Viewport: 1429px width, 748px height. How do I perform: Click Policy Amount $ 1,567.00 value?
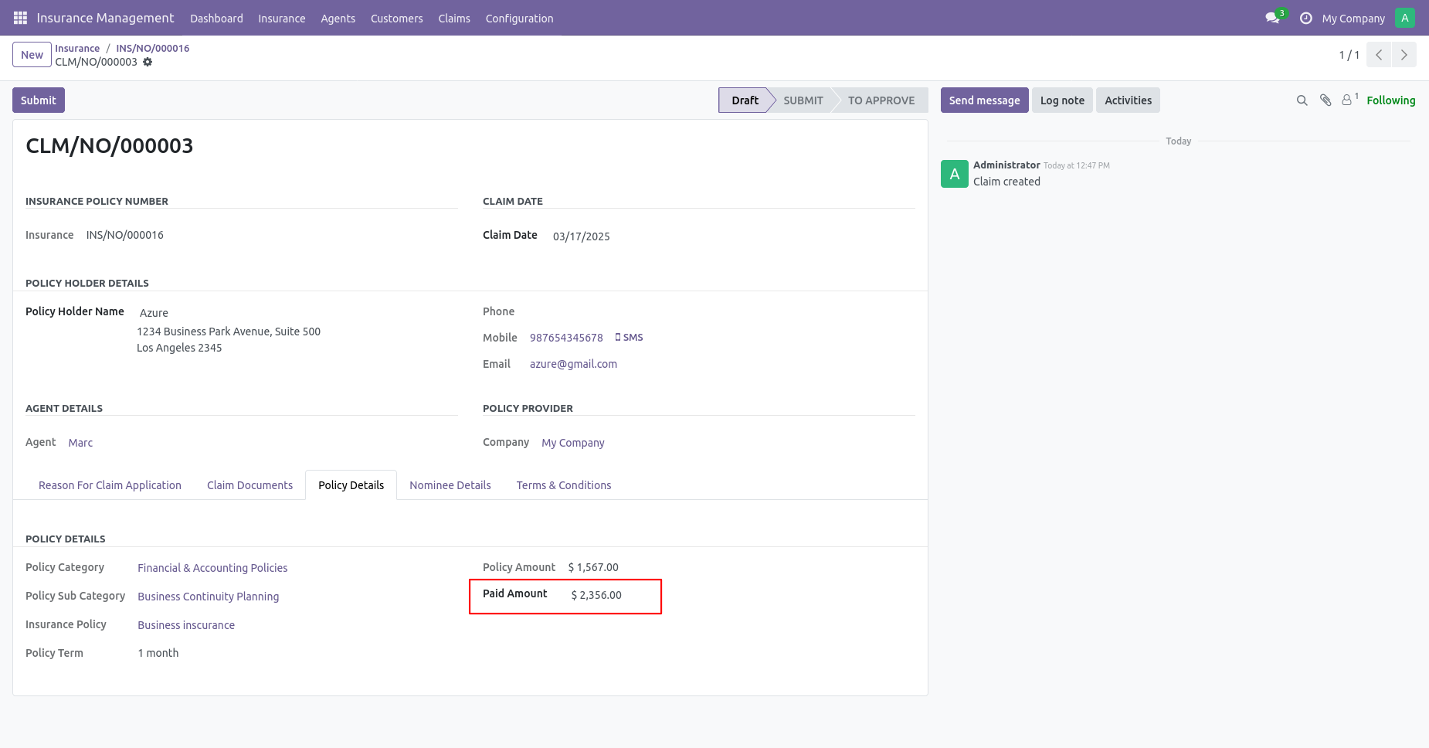[x=593, y=567]
